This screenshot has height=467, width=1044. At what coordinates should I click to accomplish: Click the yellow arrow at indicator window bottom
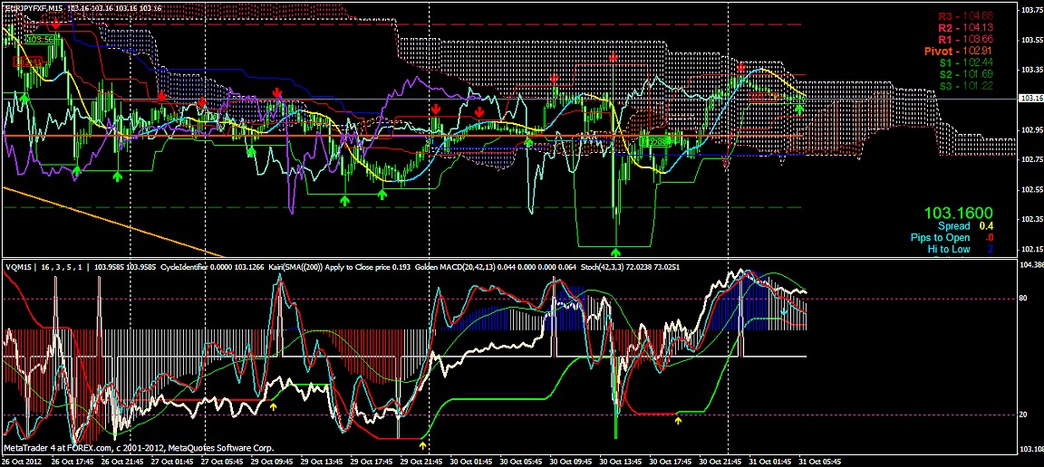(423, 445)
